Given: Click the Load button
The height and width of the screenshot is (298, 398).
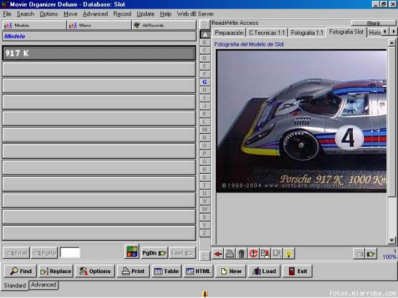Looking at the screenshot, I should (264, 271).
